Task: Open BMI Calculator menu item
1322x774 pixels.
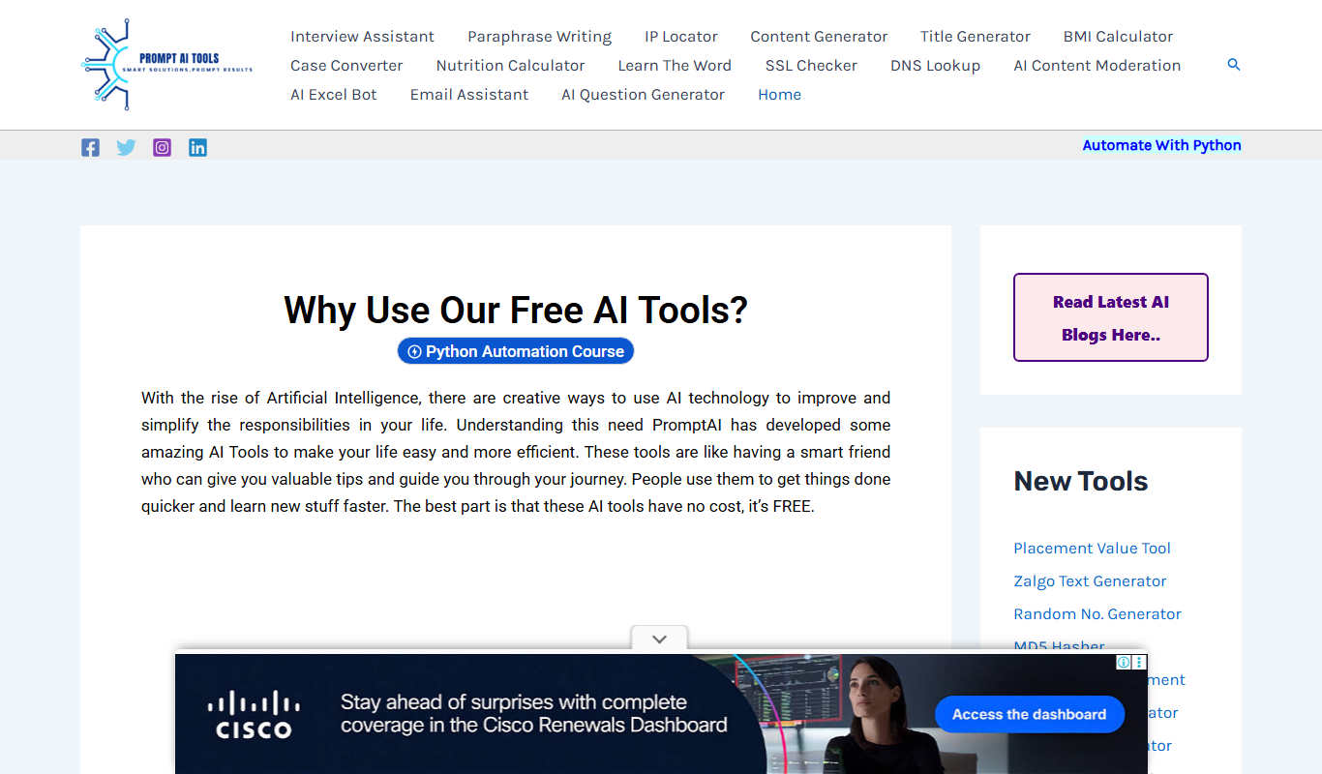Action: 1118,37
